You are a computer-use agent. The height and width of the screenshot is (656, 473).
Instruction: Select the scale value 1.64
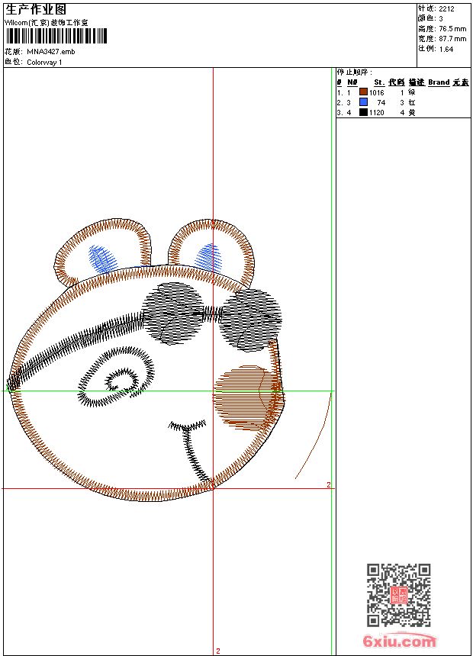(x=446, y=49)
